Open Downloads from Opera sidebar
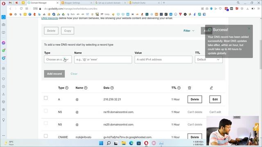Viewport: 262px width, 147px height. (x=4, y=94)
